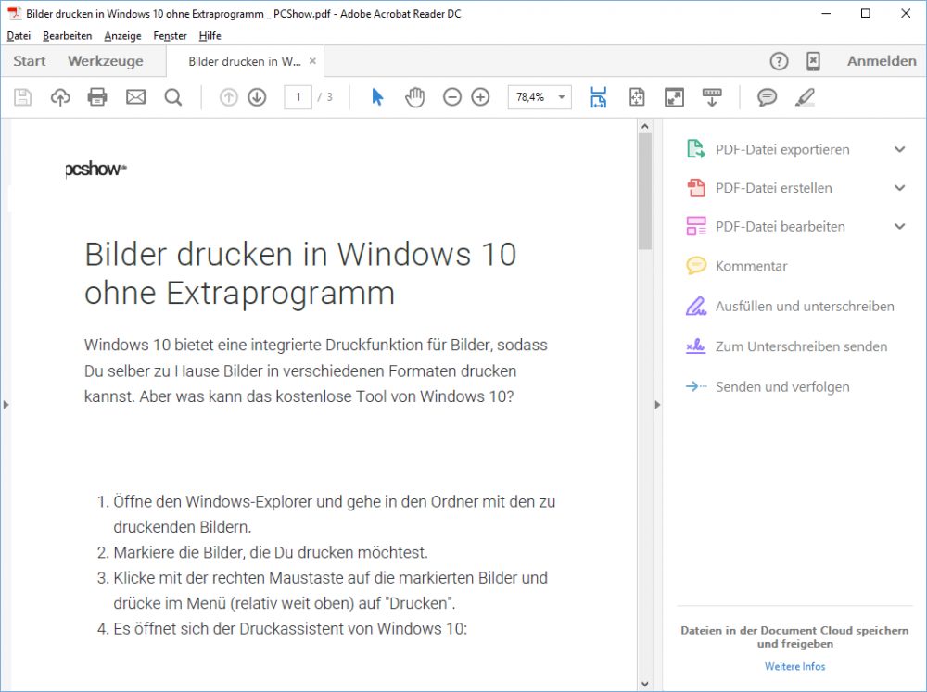The image size is (927, 692).
Task: Open the Bearbeiten menu
Action: [x=68, y=35]
